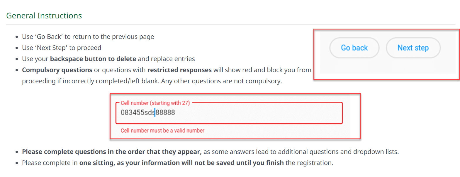460x177 pixels.
Task: Click the Go back button
Action: [354, 48]
